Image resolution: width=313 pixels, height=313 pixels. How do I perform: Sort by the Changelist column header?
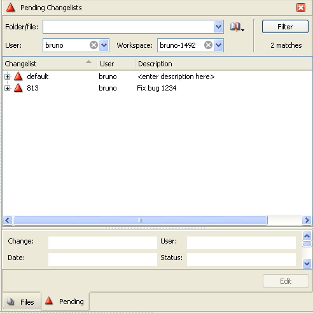pyautogui.click(x=50, y=64)
